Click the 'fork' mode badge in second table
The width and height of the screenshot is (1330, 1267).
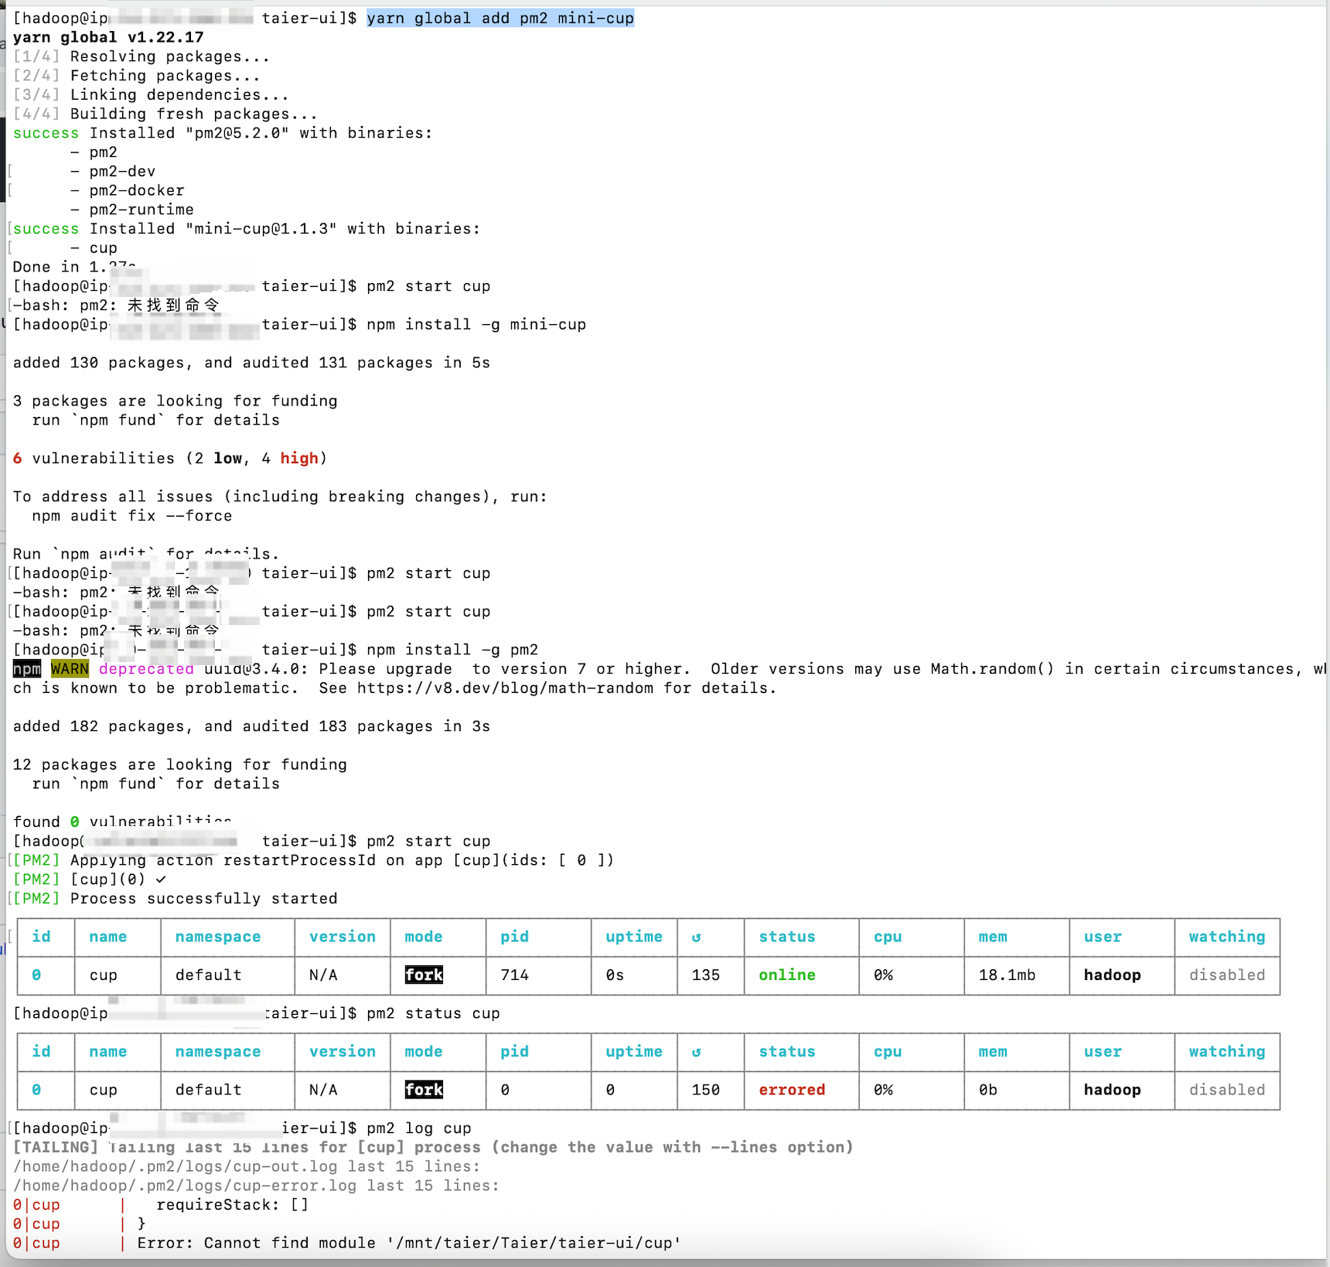[424, 1090]
